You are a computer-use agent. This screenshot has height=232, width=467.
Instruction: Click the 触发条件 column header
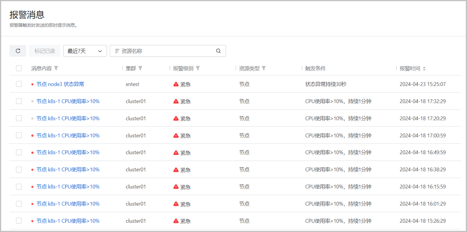(x=315, y=69)
